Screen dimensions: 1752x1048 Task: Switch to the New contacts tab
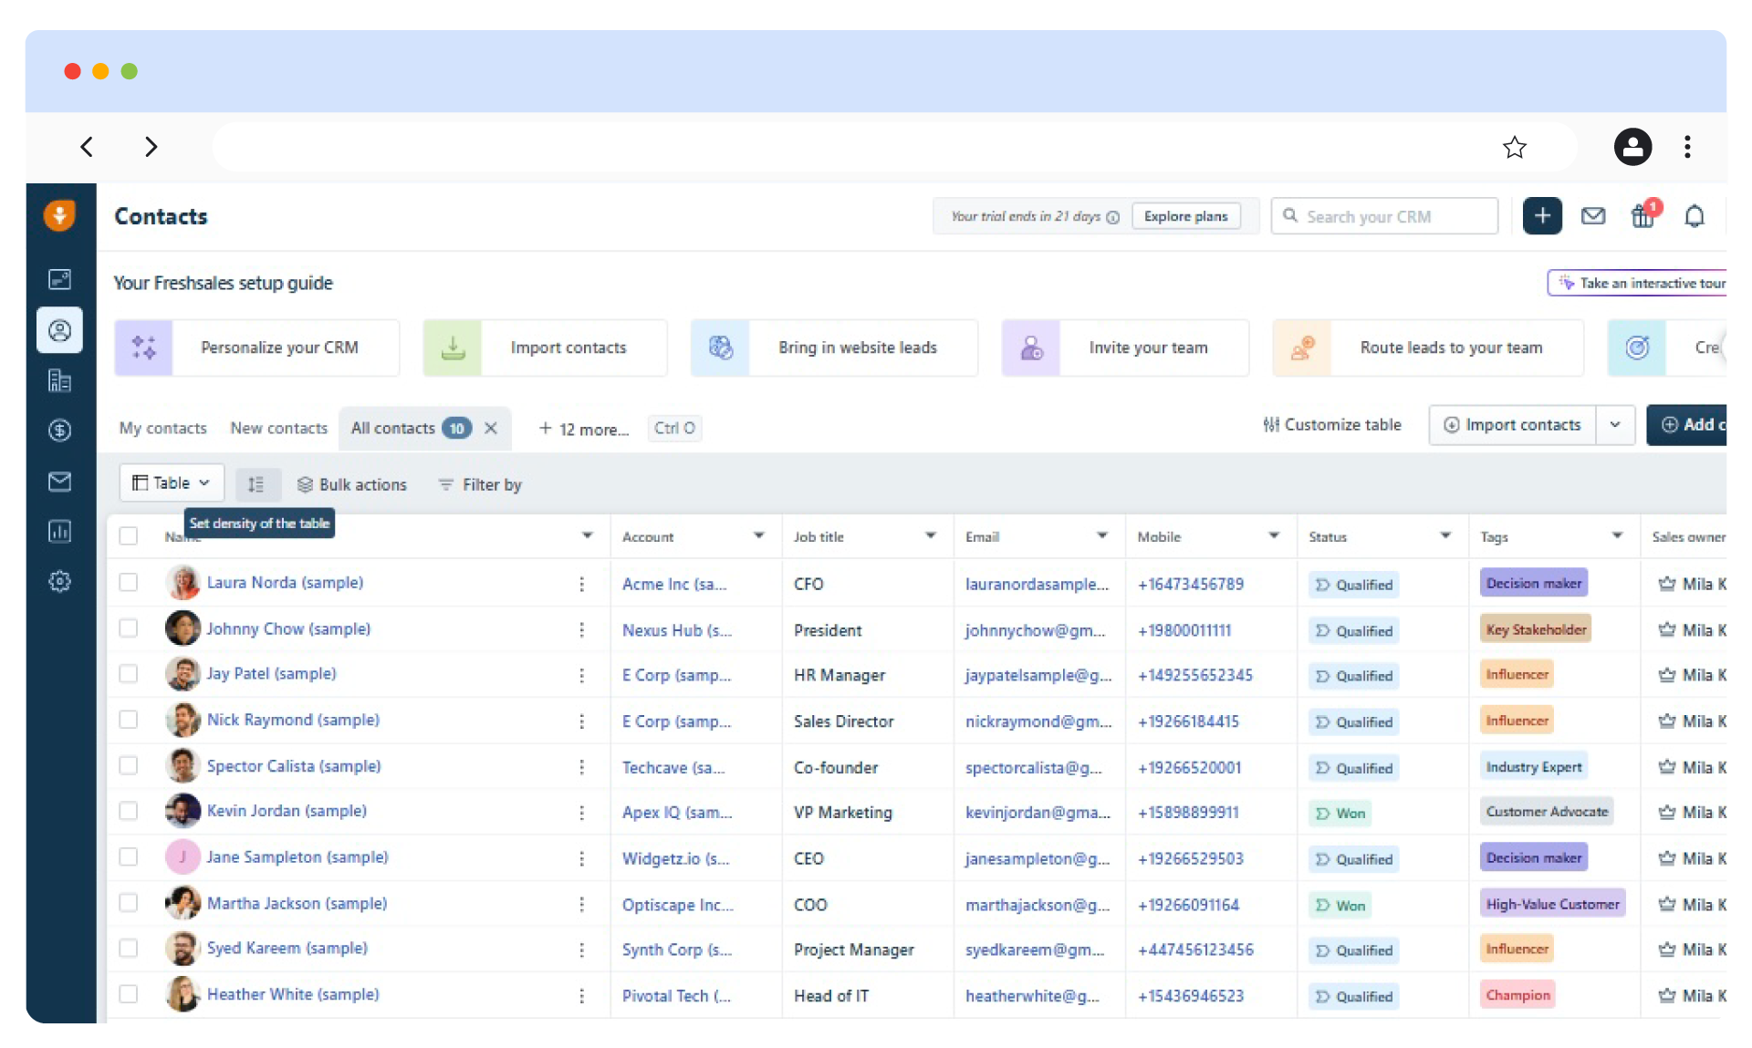pos(278,428)
